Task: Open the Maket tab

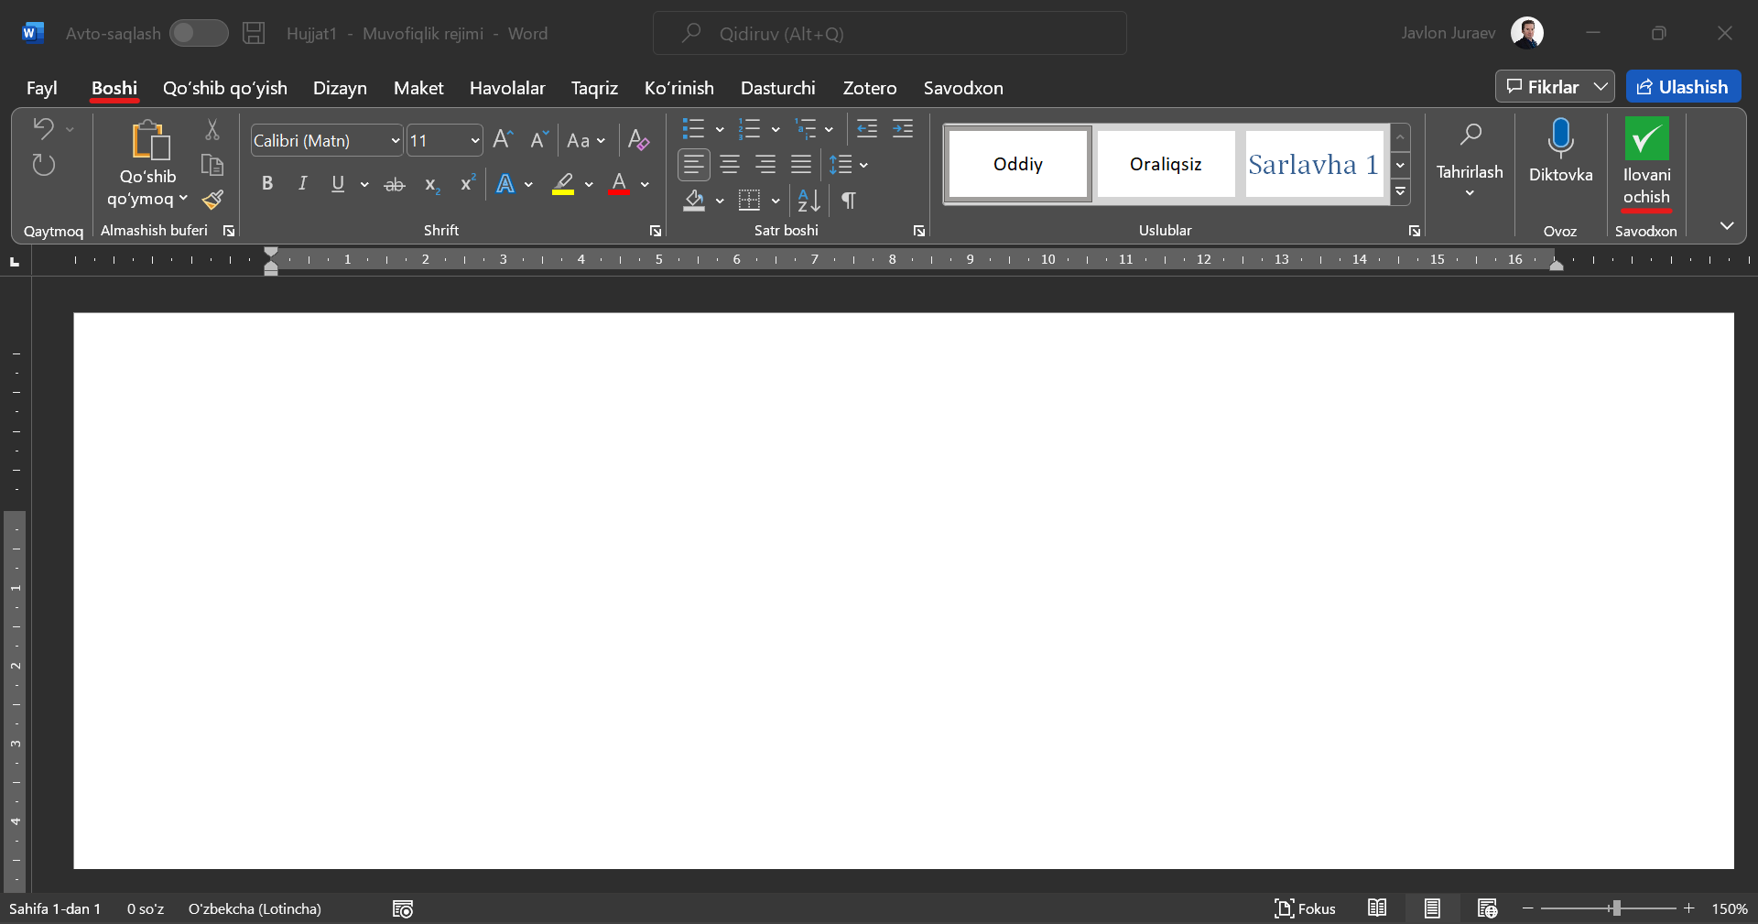Action: [x=418, y=88]
